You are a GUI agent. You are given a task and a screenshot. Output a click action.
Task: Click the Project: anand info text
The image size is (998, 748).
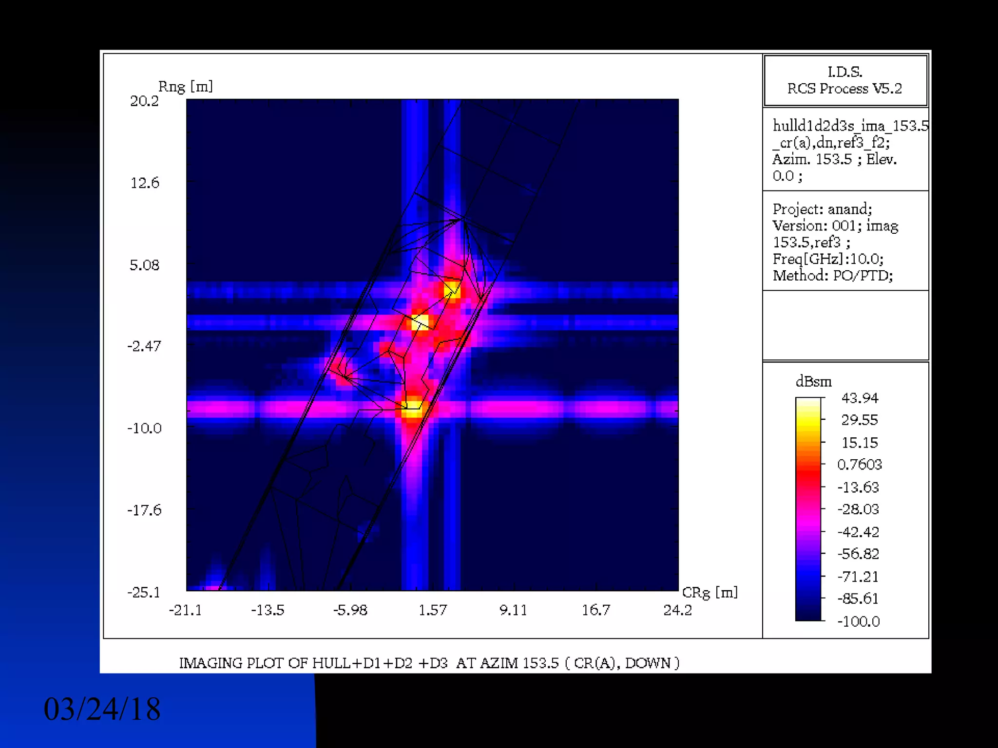click(822, 209)
